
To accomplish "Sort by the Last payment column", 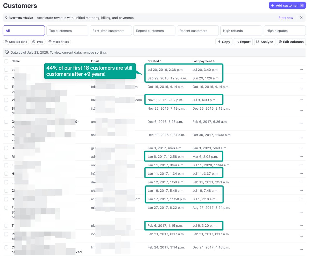I will pos(203,61).
